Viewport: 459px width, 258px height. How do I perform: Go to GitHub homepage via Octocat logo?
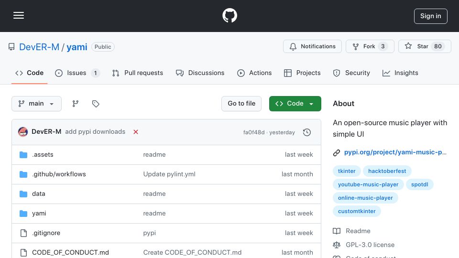click(x=230, y=15)
